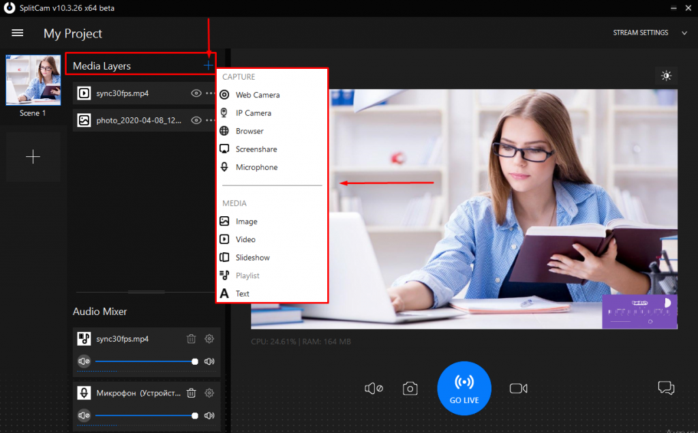Start video recording with camcorder icon

coord(518,389)
